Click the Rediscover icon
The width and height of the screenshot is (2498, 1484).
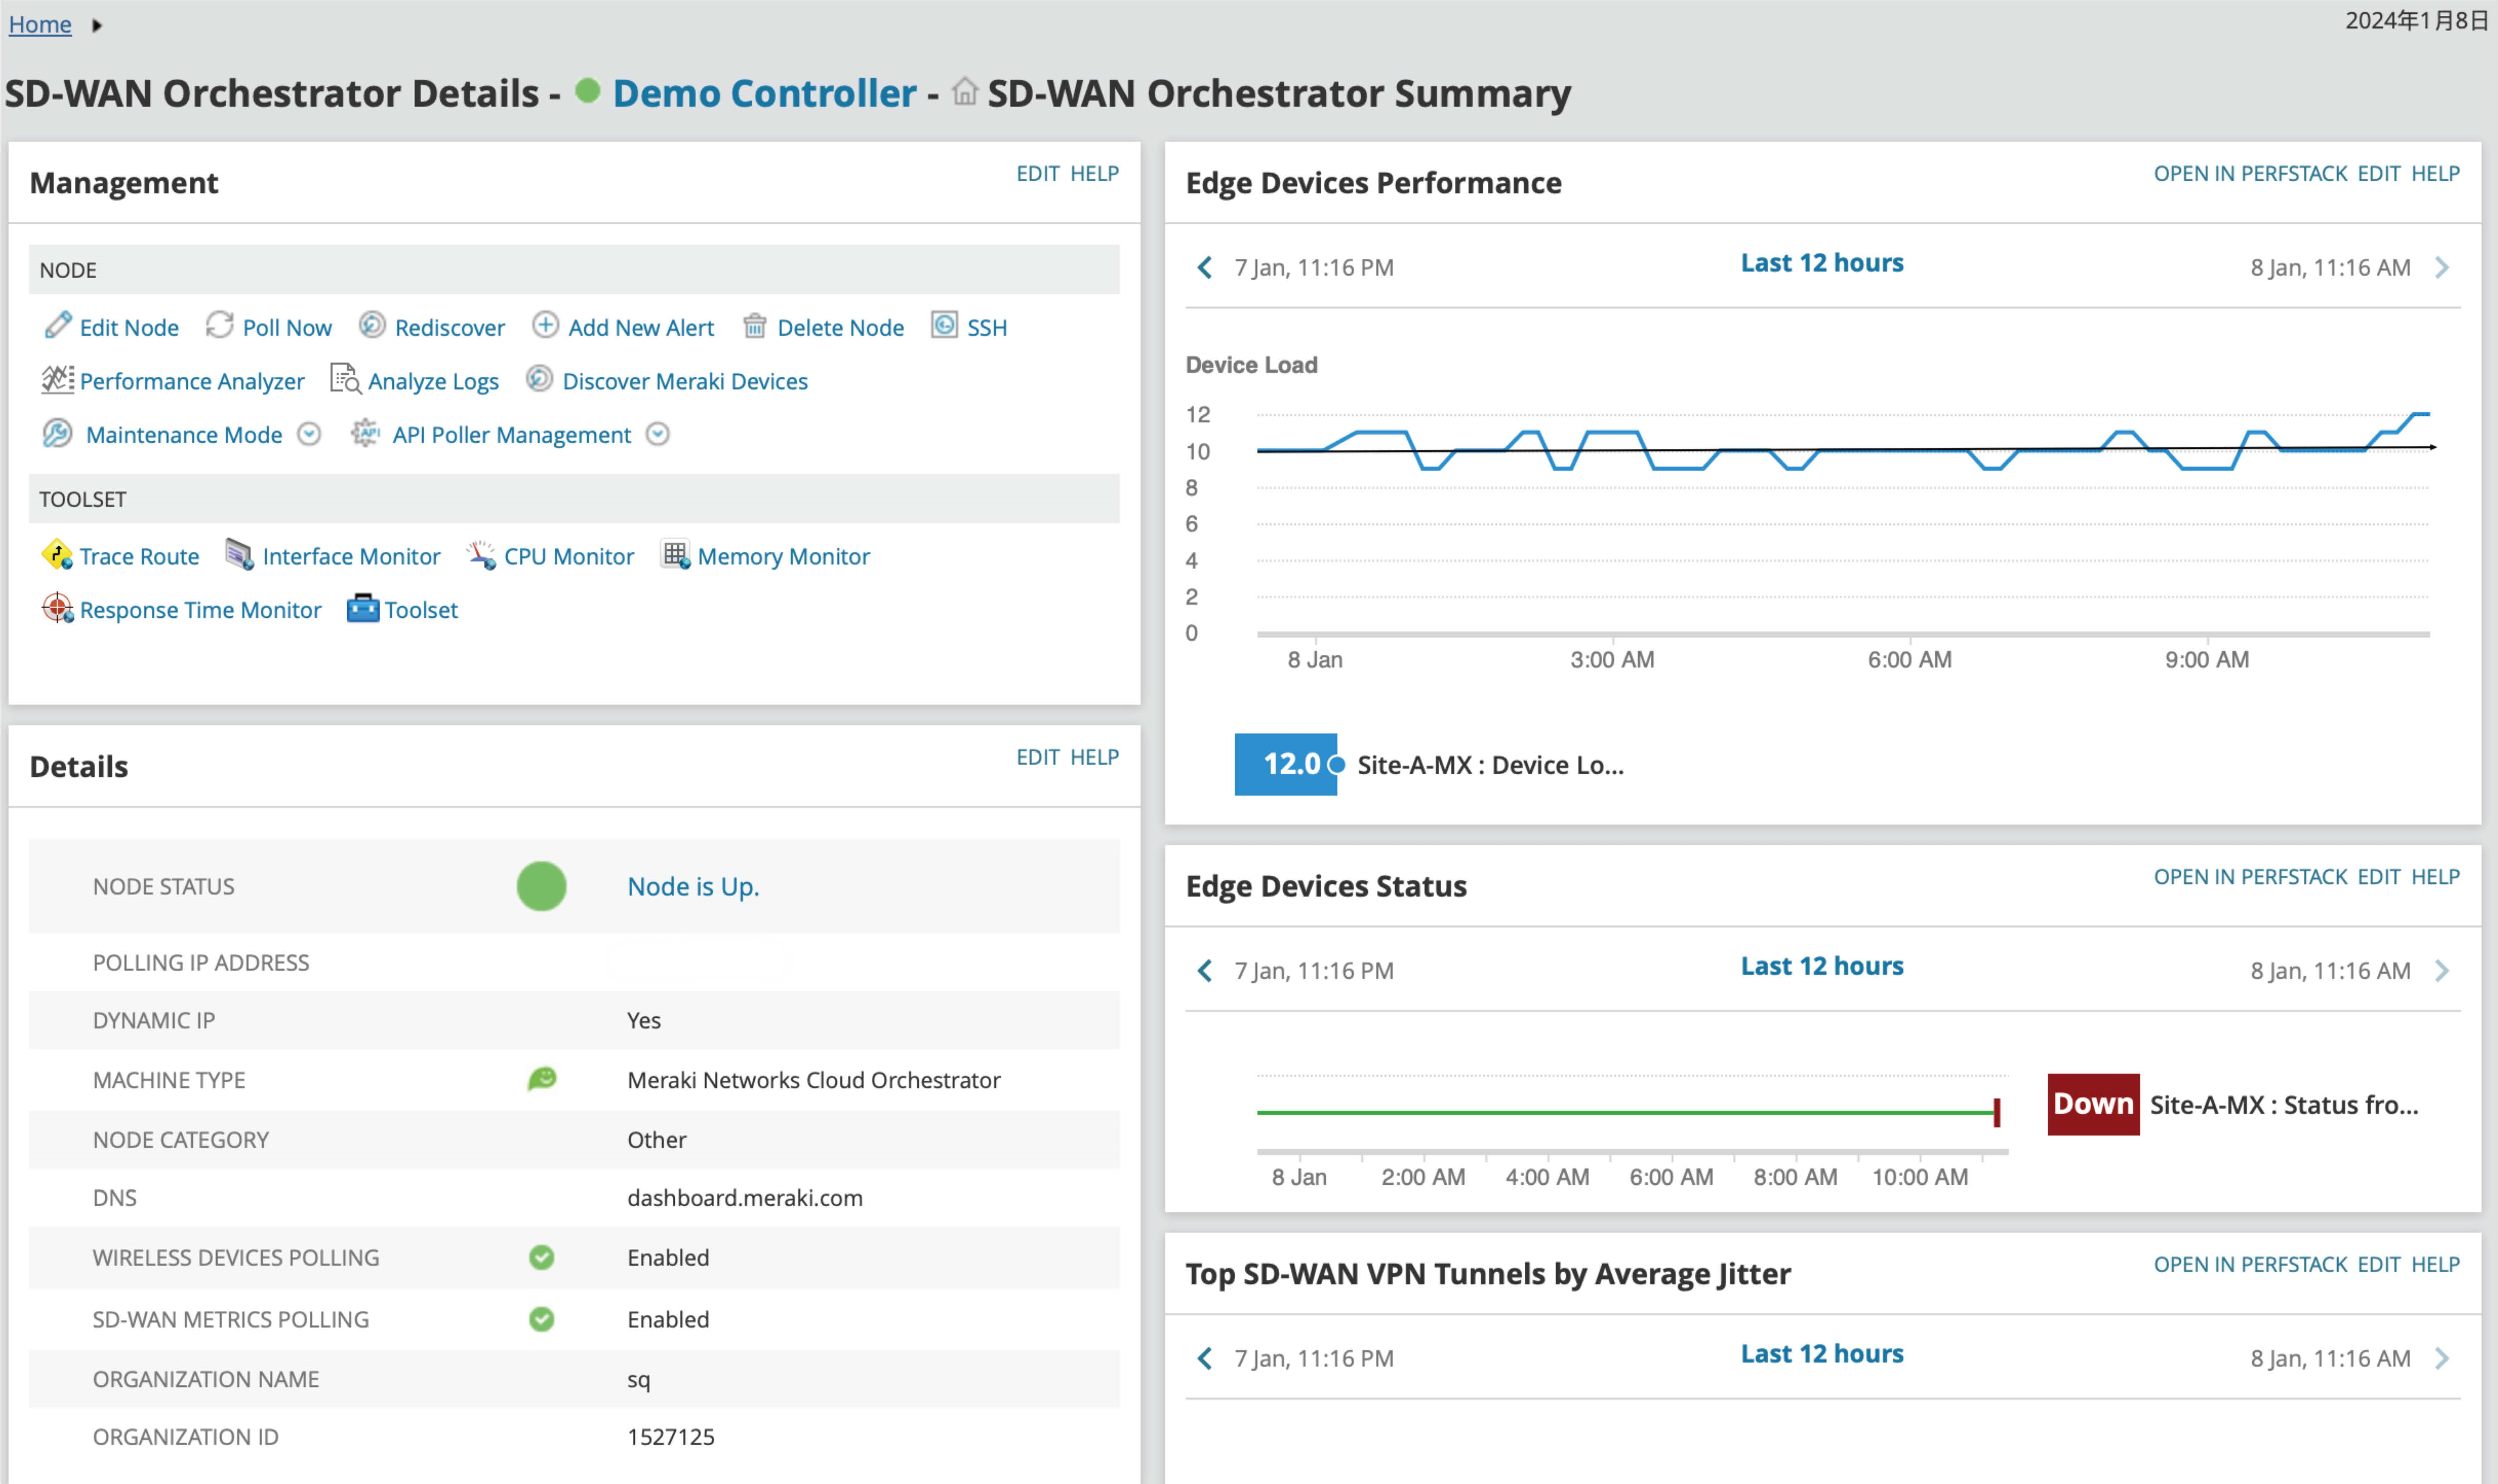[372, 326]
